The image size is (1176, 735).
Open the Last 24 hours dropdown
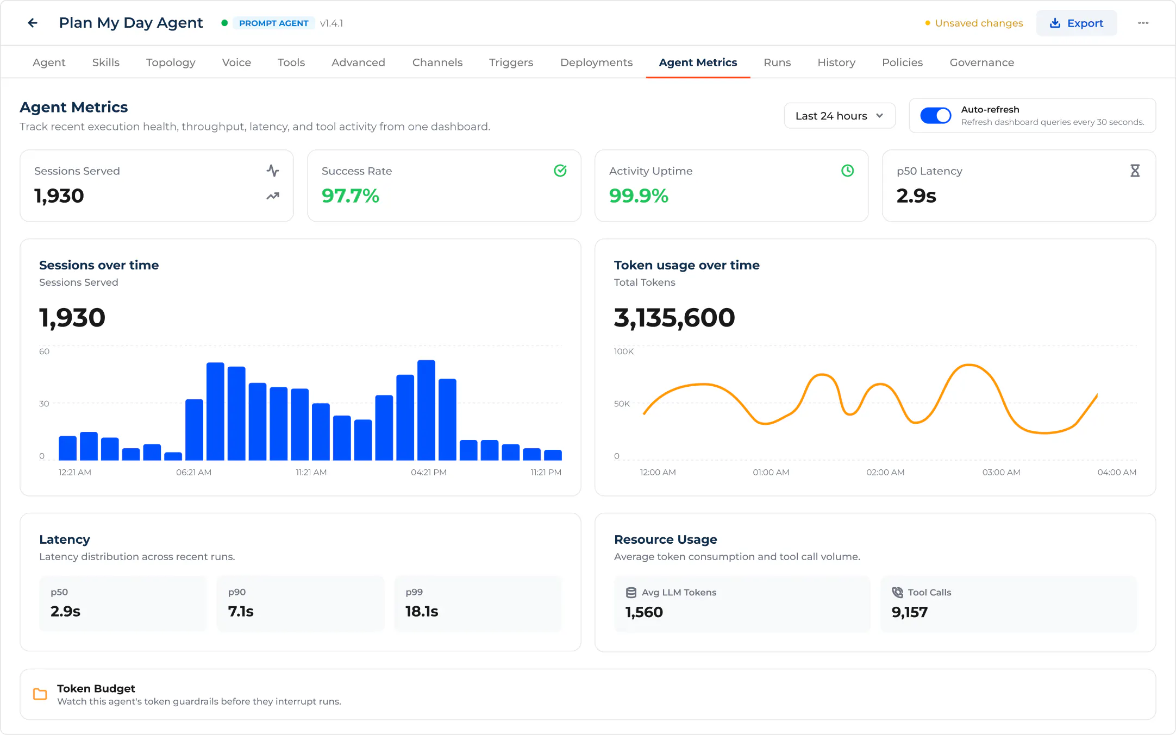[x=840, y=116]
